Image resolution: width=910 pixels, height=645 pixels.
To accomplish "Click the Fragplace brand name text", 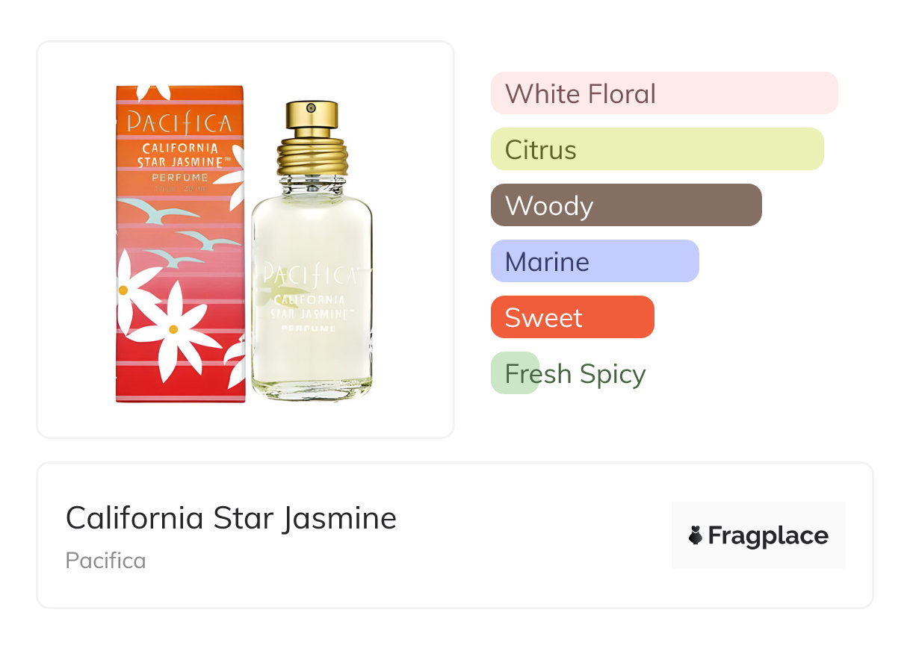I will [x=768, y=535].
